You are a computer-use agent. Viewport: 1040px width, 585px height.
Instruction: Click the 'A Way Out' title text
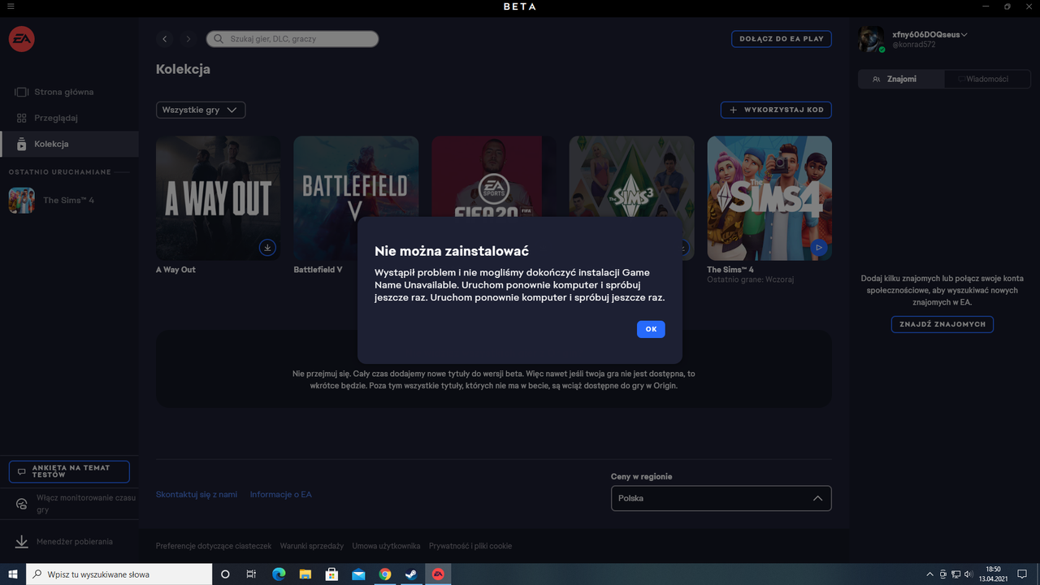click(x=175, y=270)
